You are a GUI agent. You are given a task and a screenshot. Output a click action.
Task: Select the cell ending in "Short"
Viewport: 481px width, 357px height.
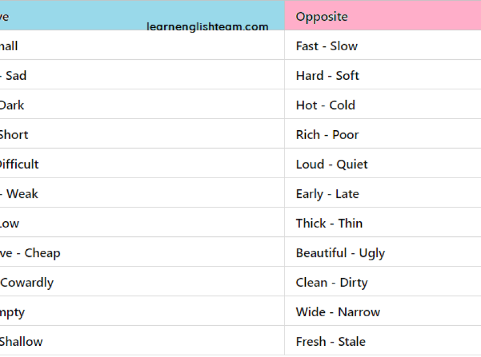pos(14,135)
